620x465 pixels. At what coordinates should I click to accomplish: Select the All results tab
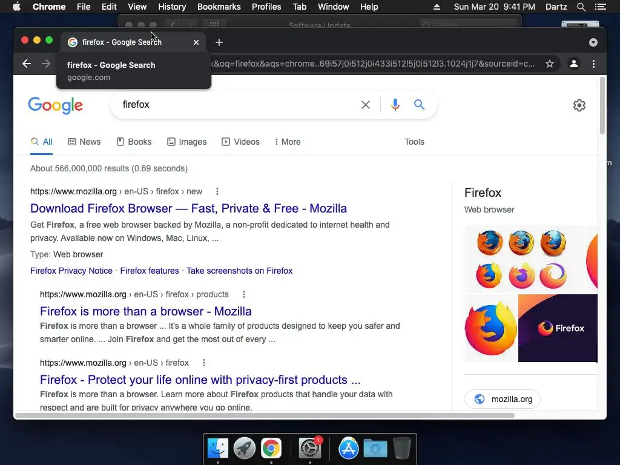42,142
